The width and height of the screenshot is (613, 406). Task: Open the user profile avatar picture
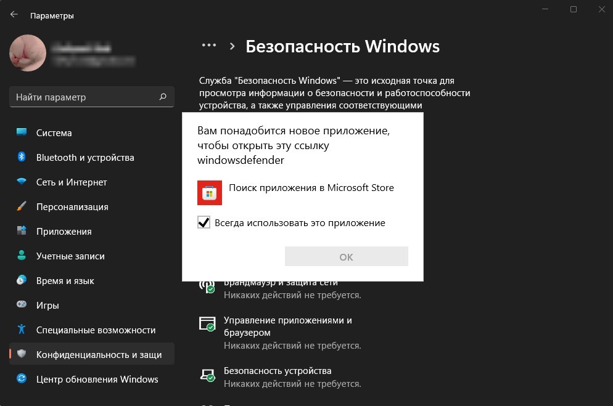[28, 53]
